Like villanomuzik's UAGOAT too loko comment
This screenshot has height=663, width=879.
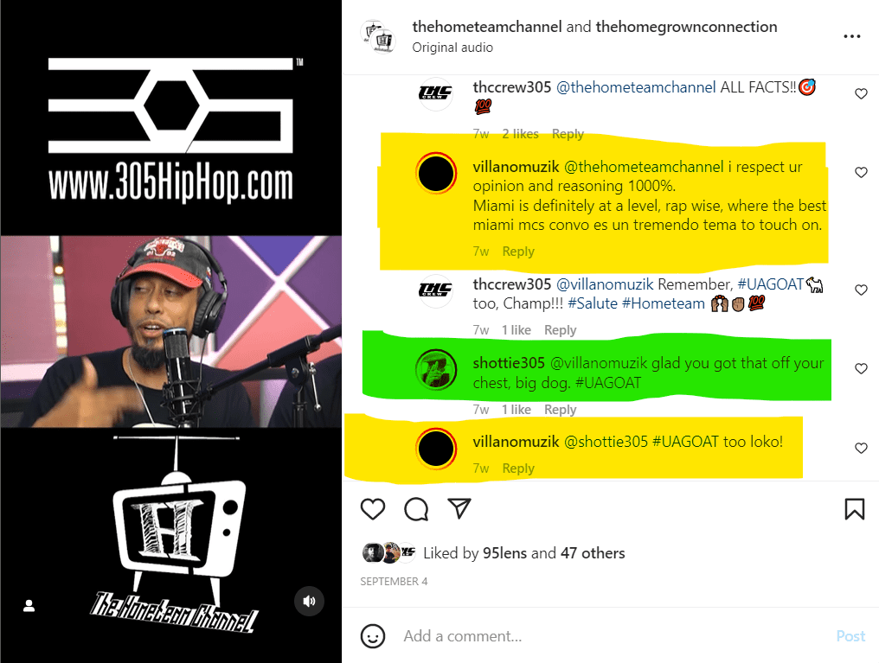point(861,448)
